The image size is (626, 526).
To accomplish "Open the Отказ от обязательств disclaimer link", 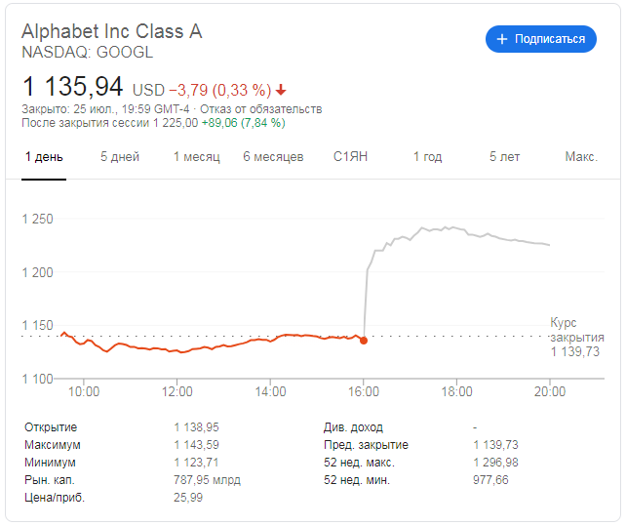I will coord(260,109).
